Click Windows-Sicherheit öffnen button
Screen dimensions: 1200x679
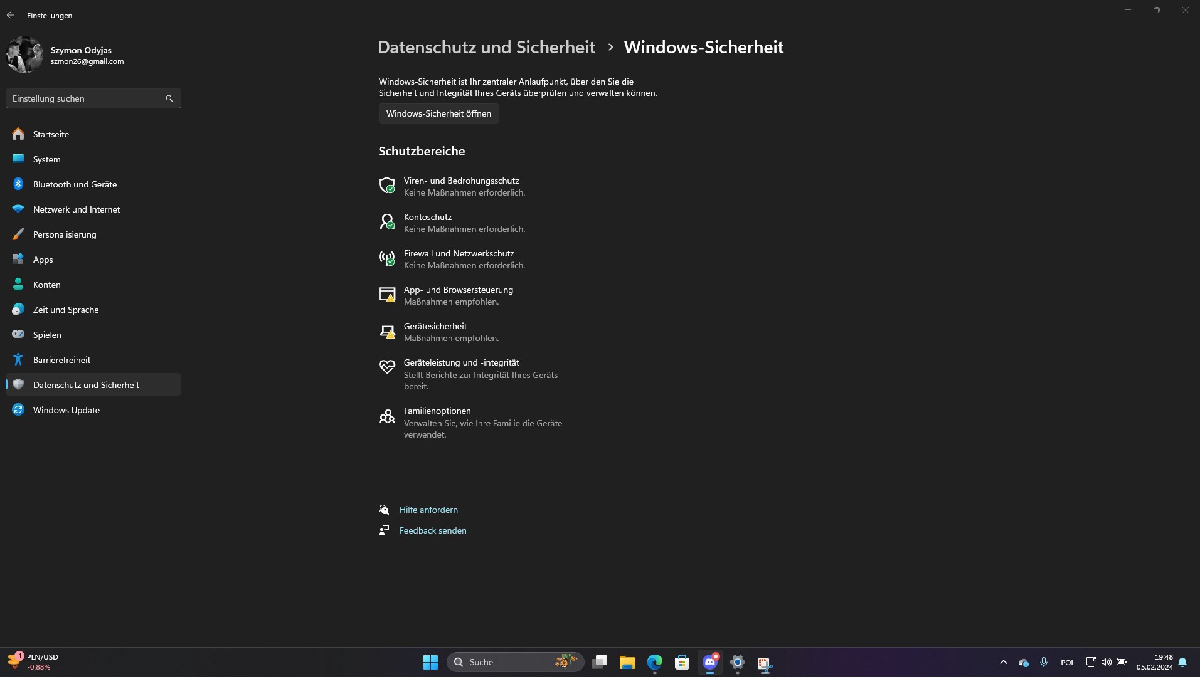[438, 113]
